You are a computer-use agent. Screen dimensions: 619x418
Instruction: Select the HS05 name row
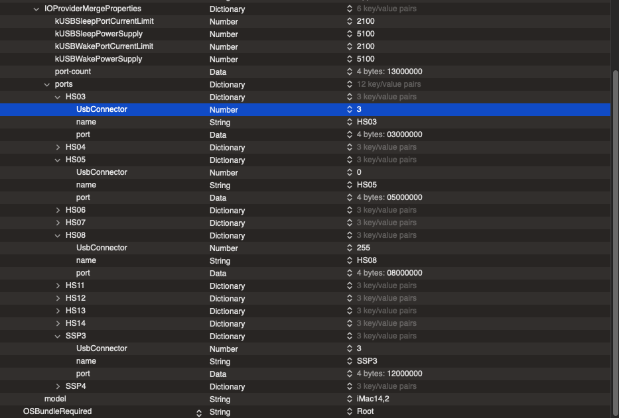click(x=86, y=185)
